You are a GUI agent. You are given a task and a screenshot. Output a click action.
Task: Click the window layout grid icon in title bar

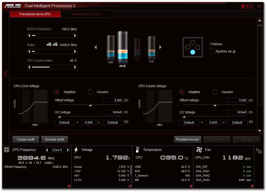(x=247, y=6)
